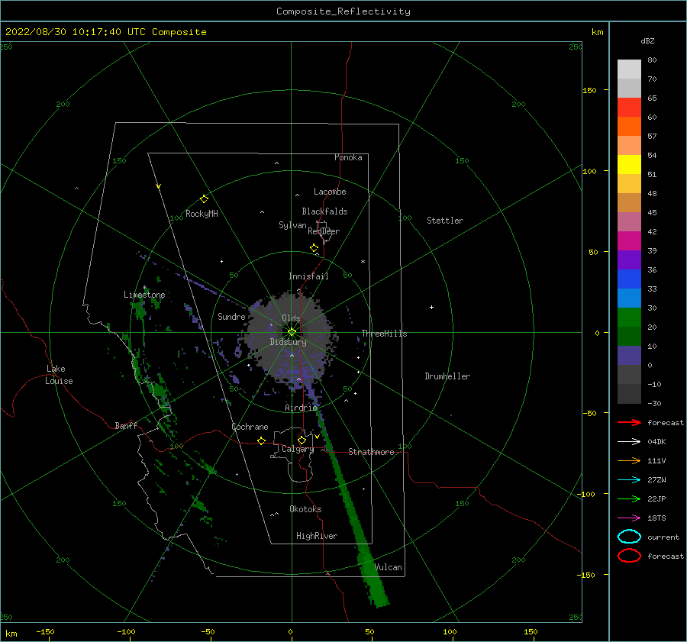Click the yellow diamond marker beside RockyMH

tap(204, 199)
